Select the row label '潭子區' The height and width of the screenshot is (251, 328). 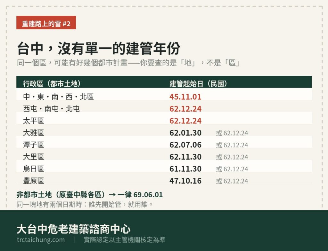tap(33, 145)
